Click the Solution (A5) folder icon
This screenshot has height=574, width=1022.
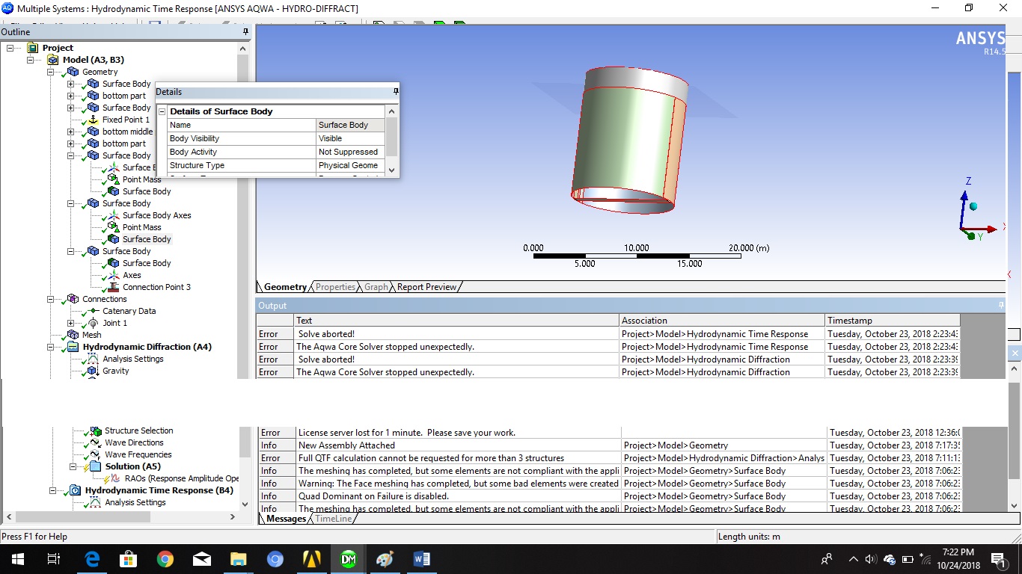pyautogui.click(x=95, y=466)
